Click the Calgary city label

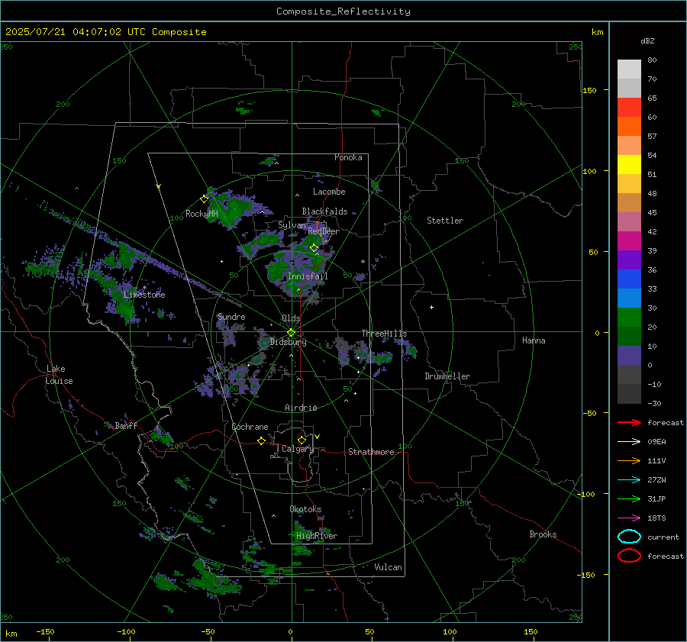(298, 449)
